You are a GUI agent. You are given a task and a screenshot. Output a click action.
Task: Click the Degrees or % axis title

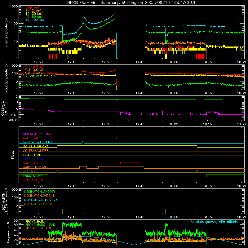point(8,232)
